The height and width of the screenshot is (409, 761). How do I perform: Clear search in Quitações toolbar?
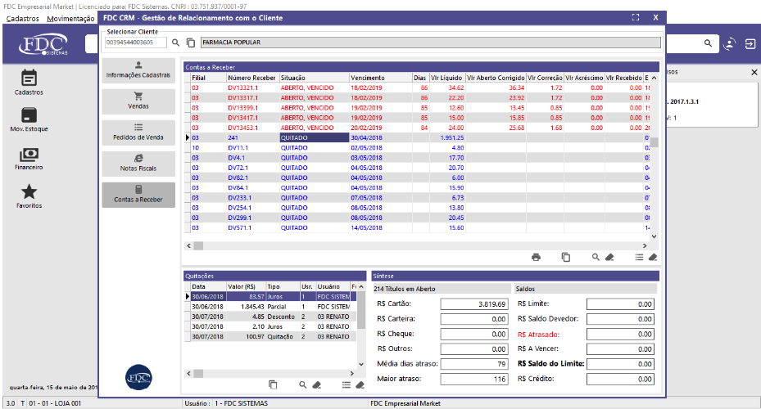[316, 384]
